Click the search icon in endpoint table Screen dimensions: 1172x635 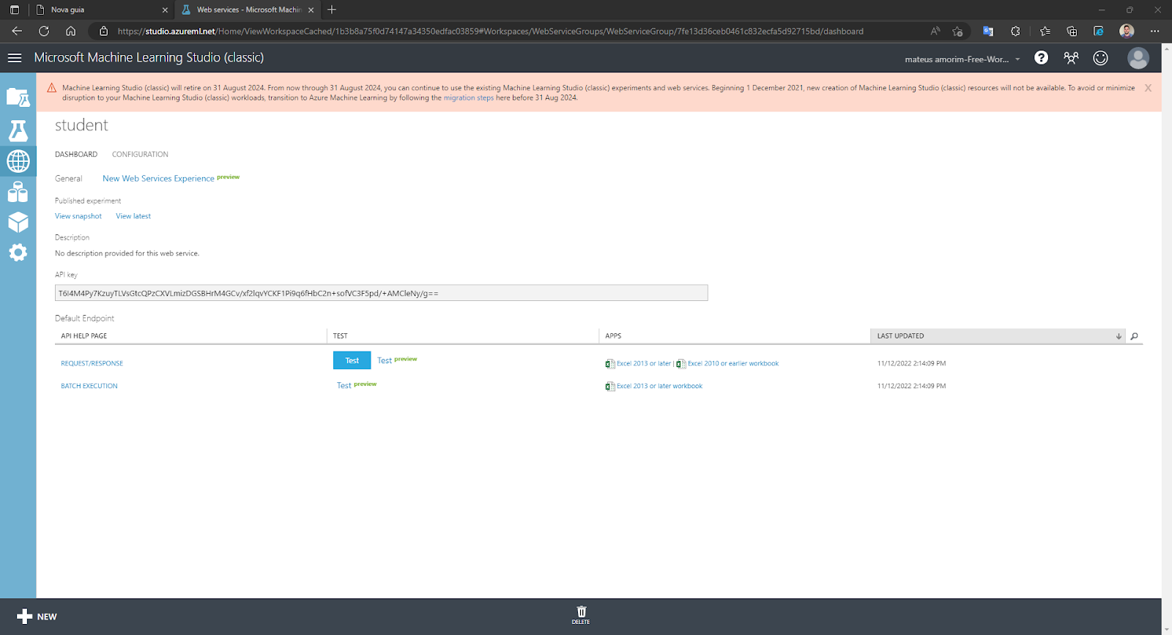click(1134, 336)
